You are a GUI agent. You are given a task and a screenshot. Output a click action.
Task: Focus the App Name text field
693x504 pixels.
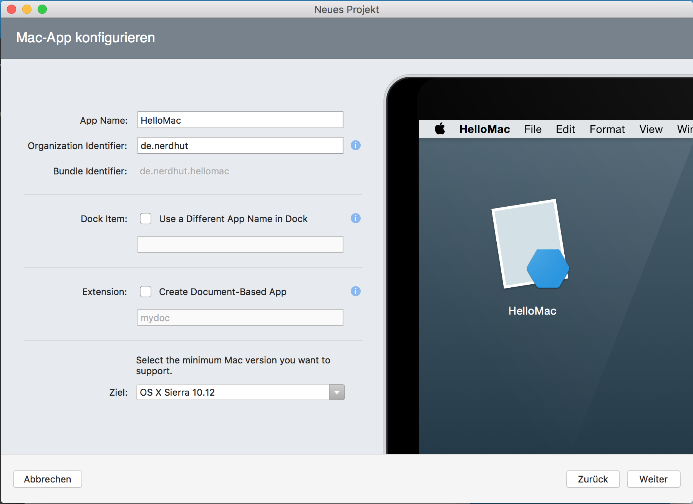(x=240, y=120)
